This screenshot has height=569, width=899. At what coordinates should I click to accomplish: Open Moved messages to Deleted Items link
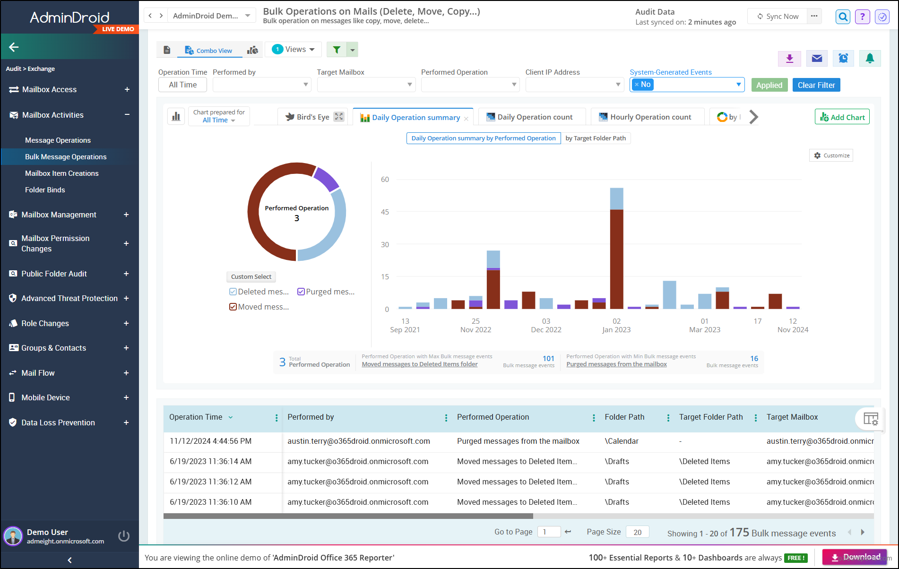(420, 364)
